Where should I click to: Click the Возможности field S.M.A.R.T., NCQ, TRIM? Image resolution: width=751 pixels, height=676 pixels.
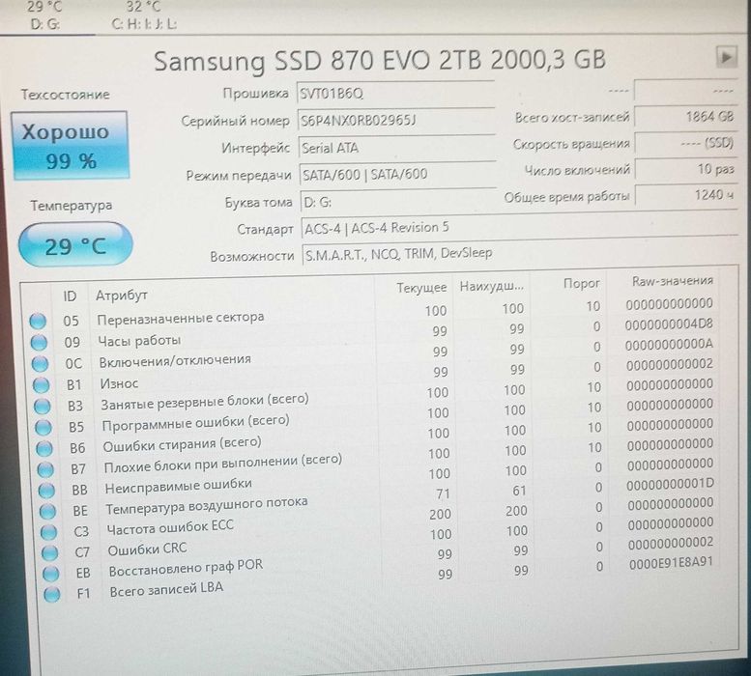[x=521, y=253]
